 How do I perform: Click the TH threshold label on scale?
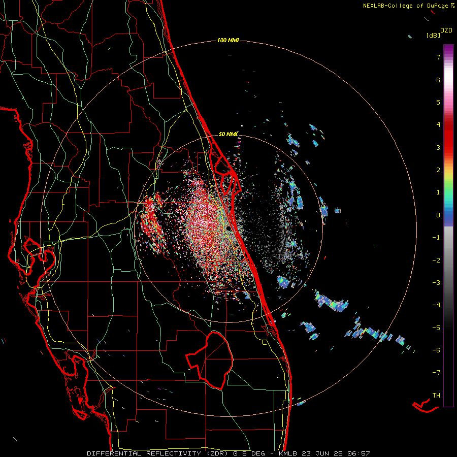click(436, 396)
